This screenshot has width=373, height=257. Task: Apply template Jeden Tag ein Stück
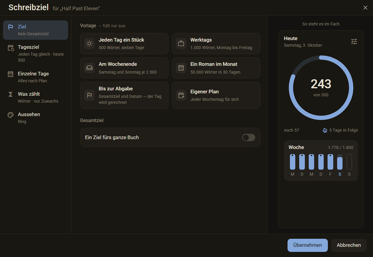pyautogui.click(x=124, y=43)
